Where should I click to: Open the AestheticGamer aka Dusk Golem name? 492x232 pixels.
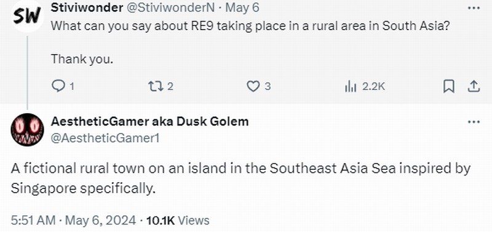pos(149,121)
